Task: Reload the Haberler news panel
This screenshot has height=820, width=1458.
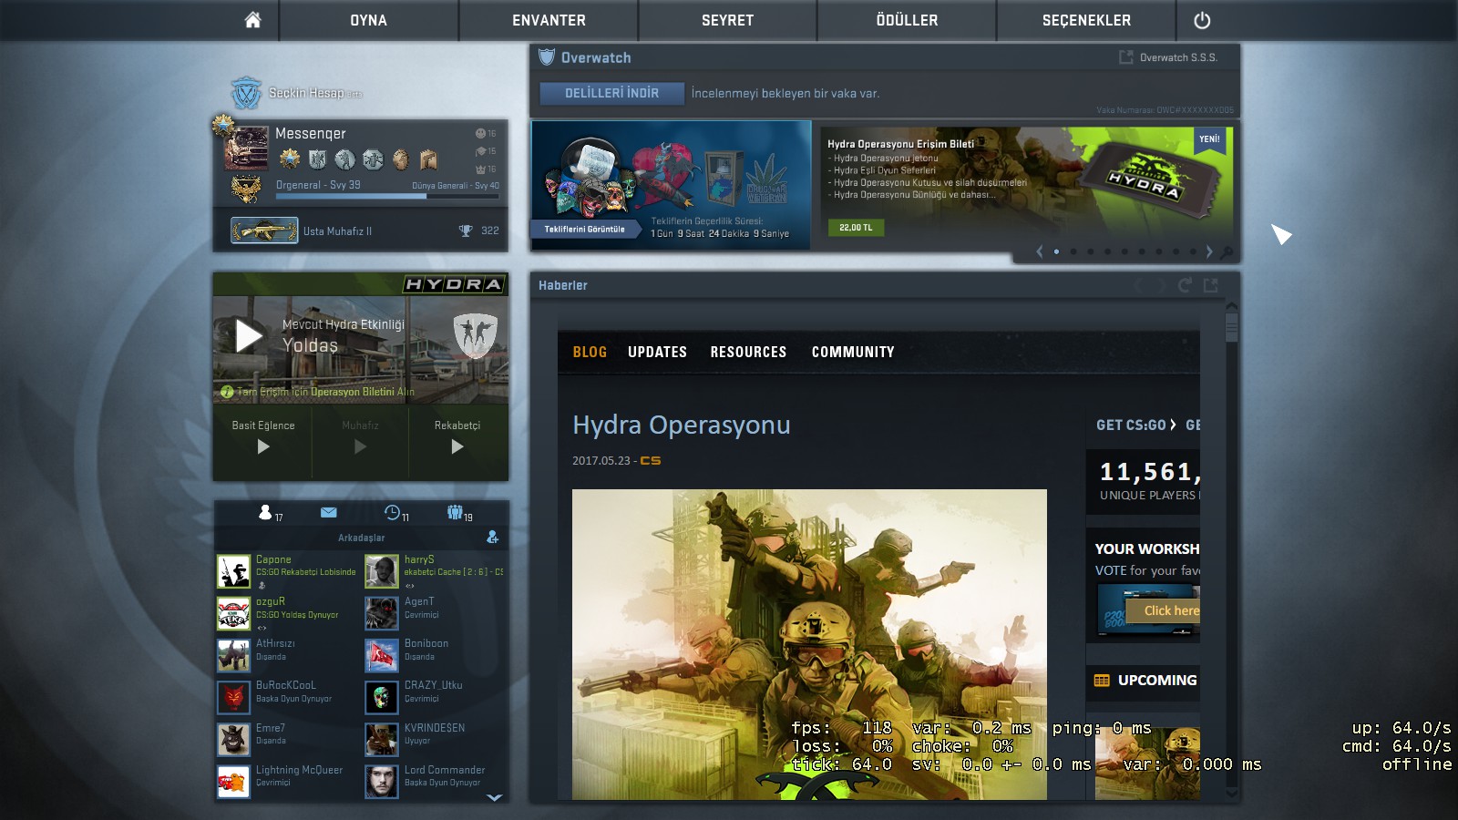Action: [x=1185, y=285]
